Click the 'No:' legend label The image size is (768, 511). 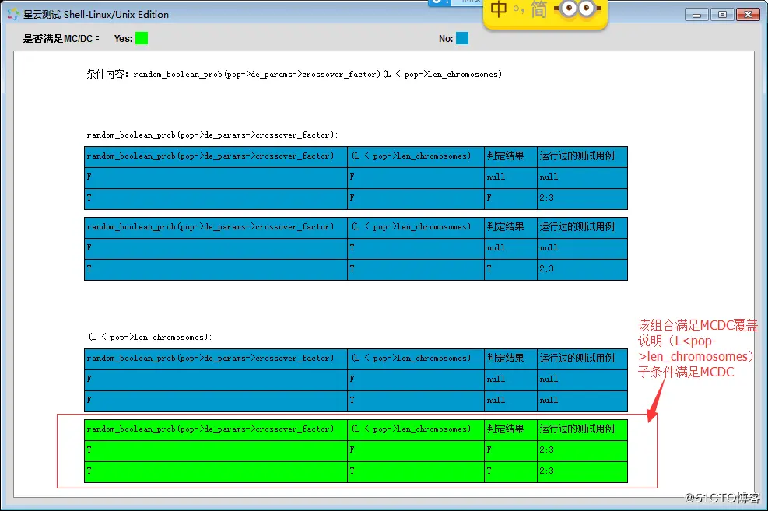[446, 39]
